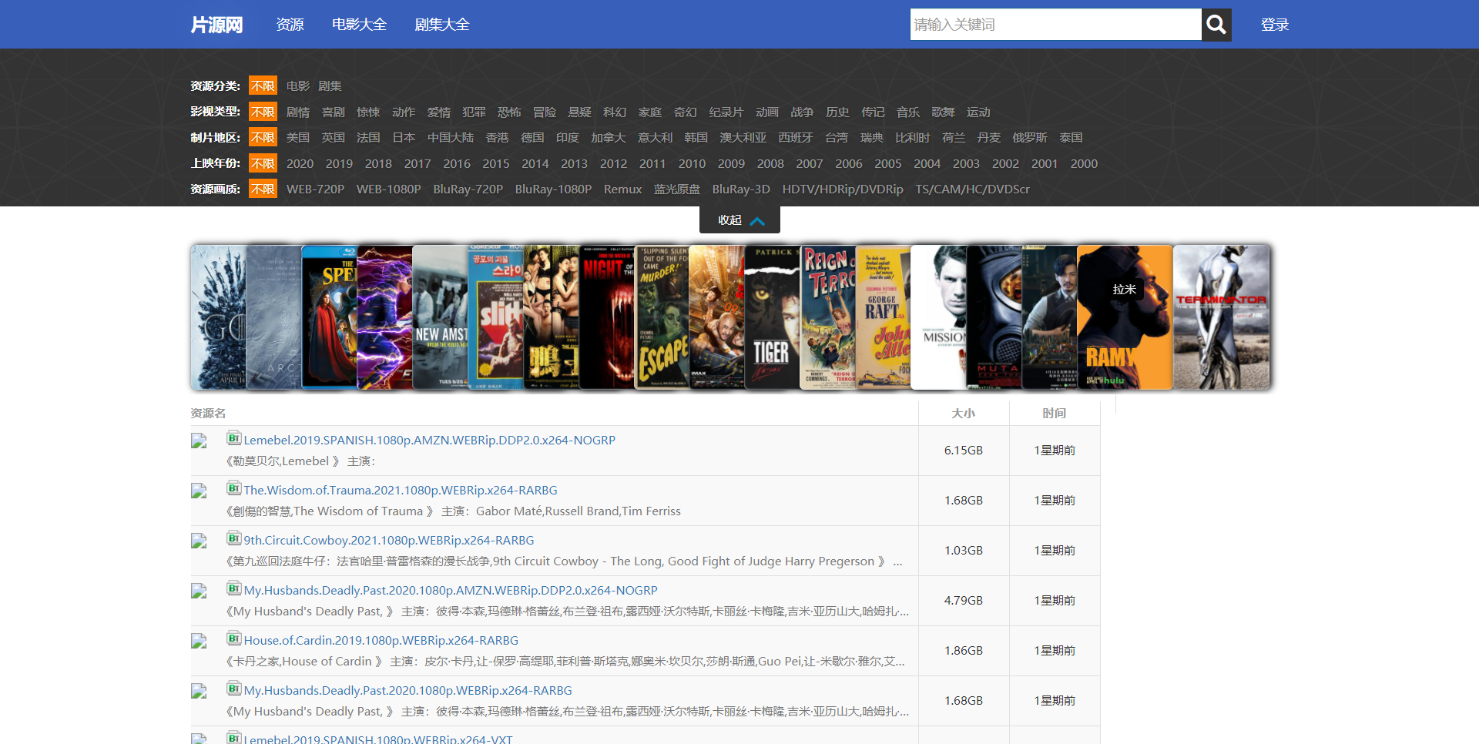The height and width of the screenshot is (744, 1479).
Task: Filter region by 中国大陆
Action: [x=451, y=137]
